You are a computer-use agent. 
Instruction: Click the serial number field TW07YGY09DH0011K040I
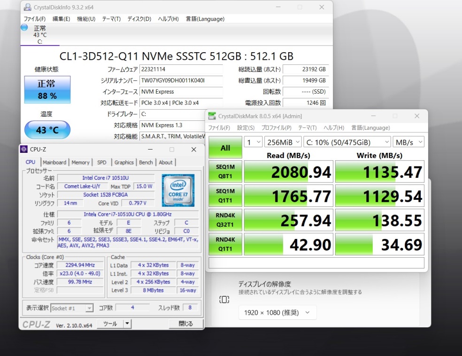pos(181,80)
